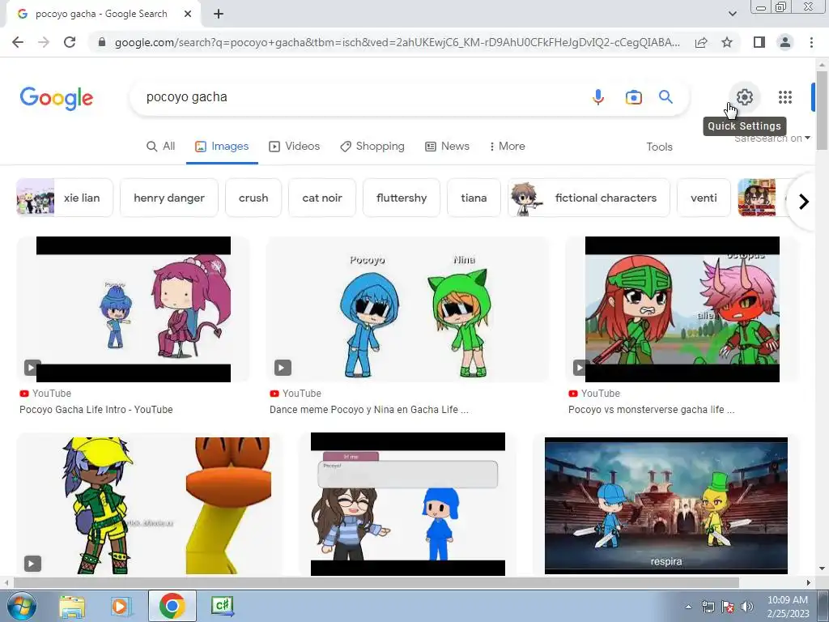The image size is (829, 622).
Task: Show more suggestion chips with arrow
Action: click(804, 202)
